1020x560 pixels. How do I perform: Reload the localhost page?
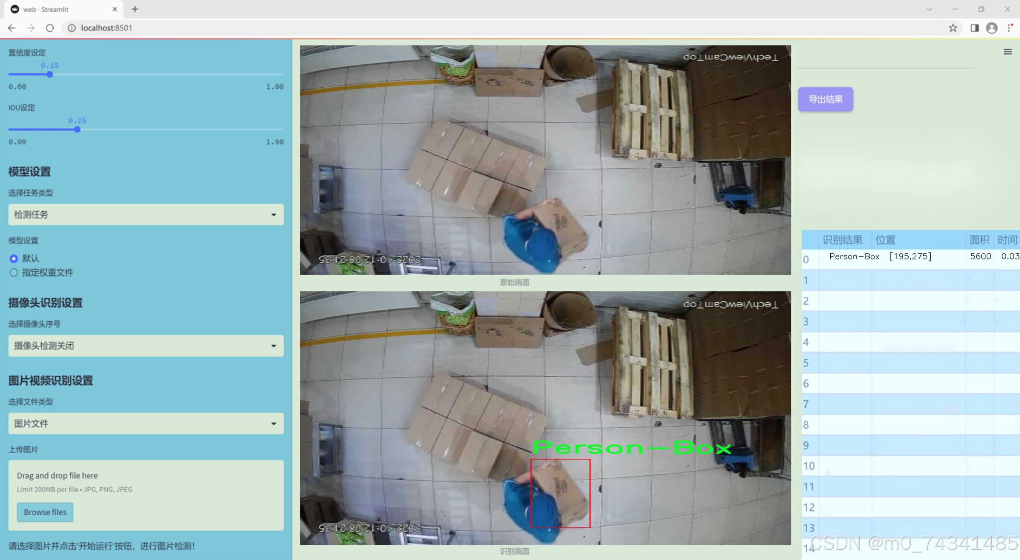coord(50,28)
